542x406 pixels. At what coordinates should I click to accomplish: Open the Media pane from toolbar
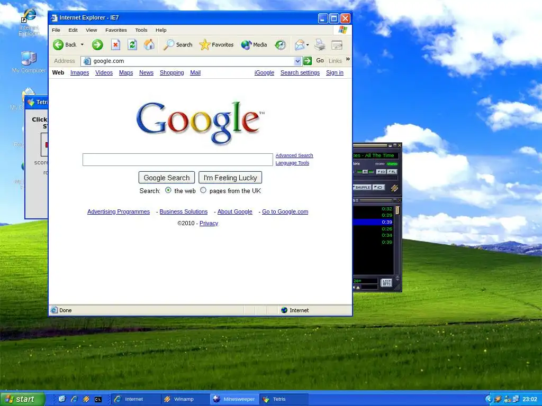tap(254, 44)
